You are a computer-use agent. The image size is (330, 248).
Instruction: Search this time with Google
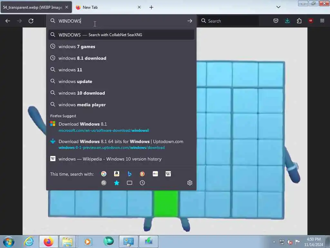pyautogui.click(x=103, y=174)
